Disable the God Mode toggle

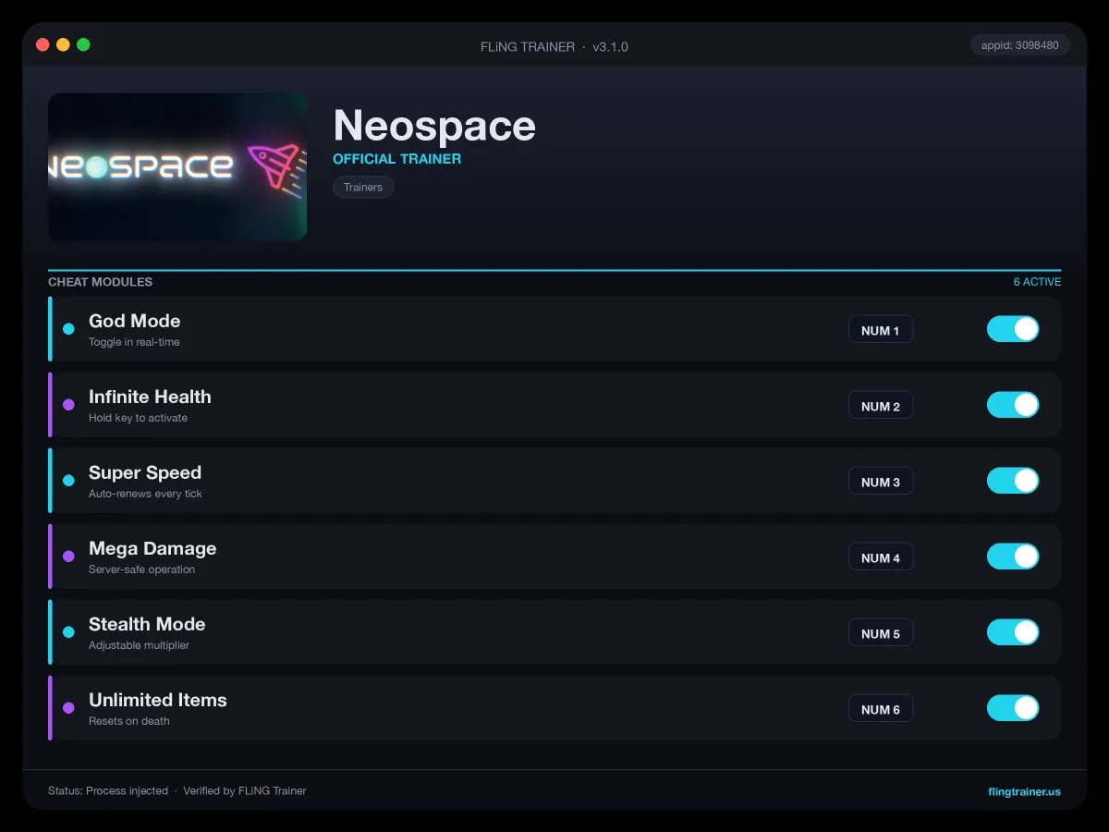point(1013,329)
